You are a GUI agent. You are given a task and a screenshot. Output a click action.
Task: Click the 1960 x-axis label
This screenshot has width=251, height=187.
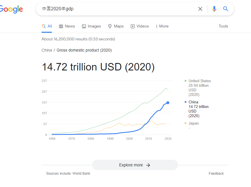52,139
